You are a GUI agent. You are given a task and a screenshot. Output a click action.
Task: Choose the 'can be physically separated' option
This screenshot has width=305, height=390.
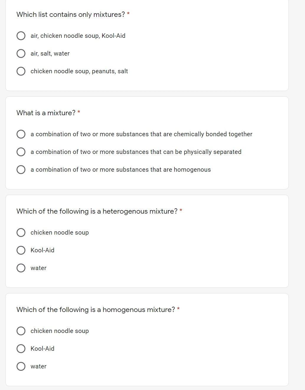(x=21, y=152)
